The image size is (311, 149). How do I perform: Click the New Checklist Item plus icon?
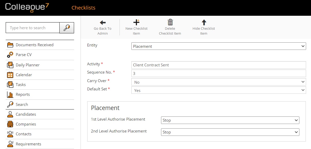(136, 22)
